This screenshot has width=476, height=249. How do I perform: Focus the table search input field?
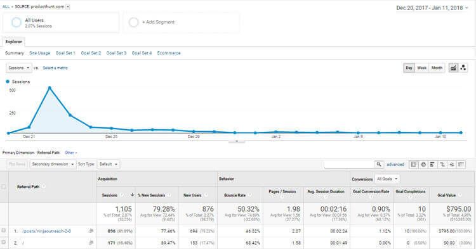349,164
